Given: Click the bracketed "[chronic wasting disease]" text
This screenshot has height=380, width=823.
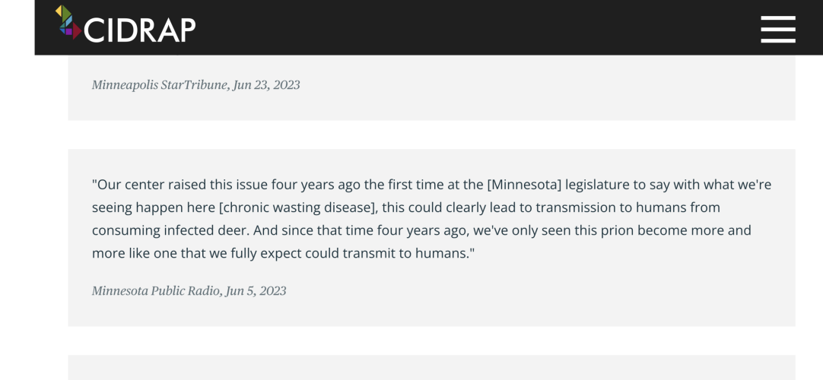Looking at the screenshot, I should [x=298, y=207].
